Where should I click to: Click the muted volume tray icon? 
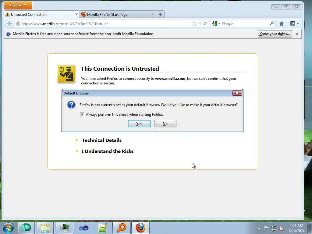[x=281, y=229]
